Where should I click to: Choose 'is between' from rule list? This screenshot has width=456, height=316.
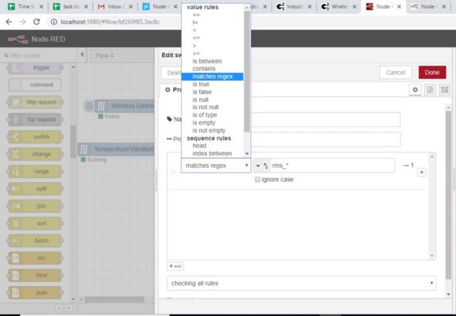[207, 61]
